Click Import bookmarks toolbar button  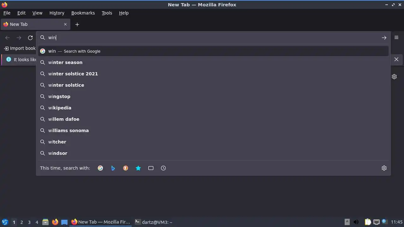pos(20,48)
